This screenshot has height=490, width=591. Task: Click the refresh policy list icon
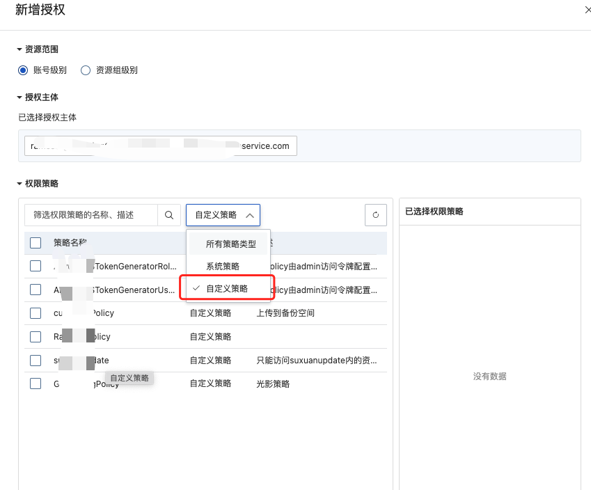(x=375, y=215)
